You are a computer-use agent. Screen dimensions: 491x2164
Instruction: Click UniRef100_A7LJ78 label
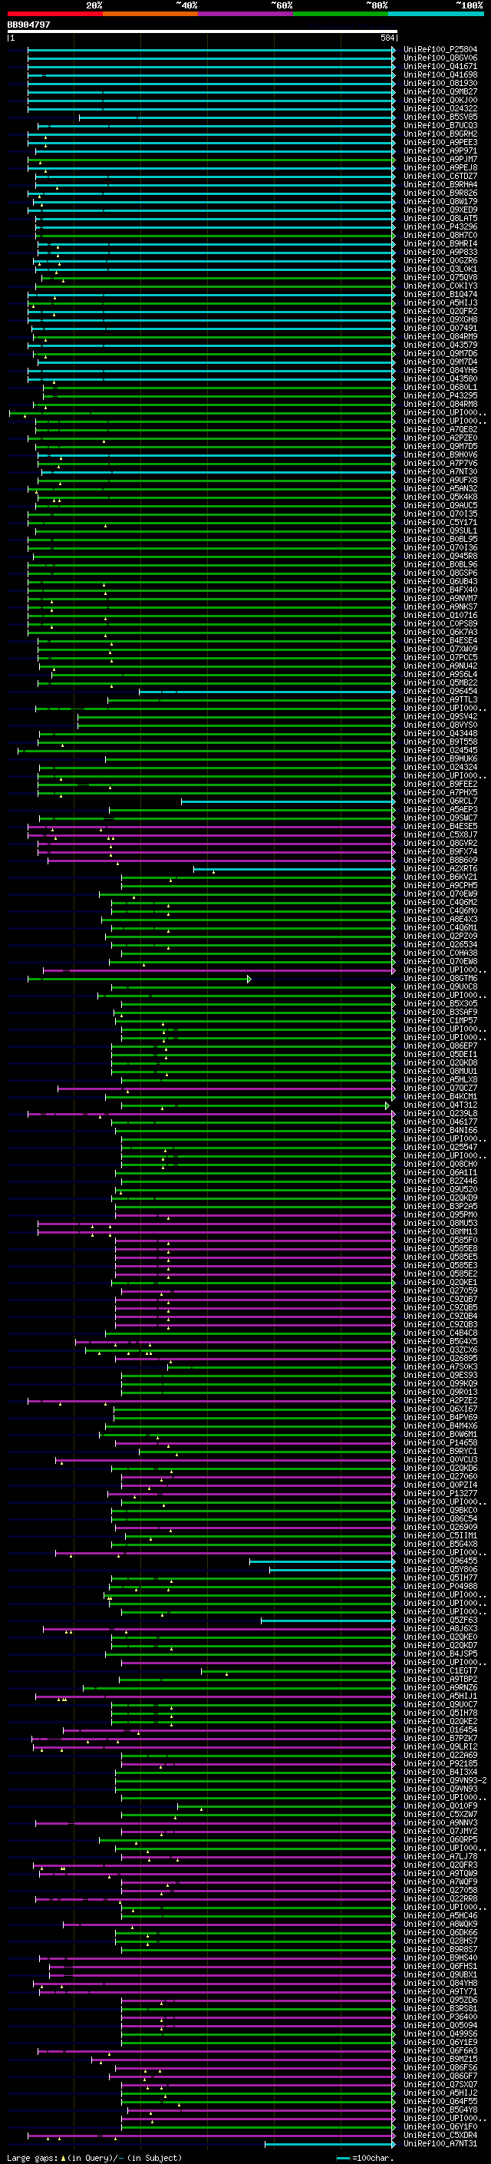(440, 1856)
